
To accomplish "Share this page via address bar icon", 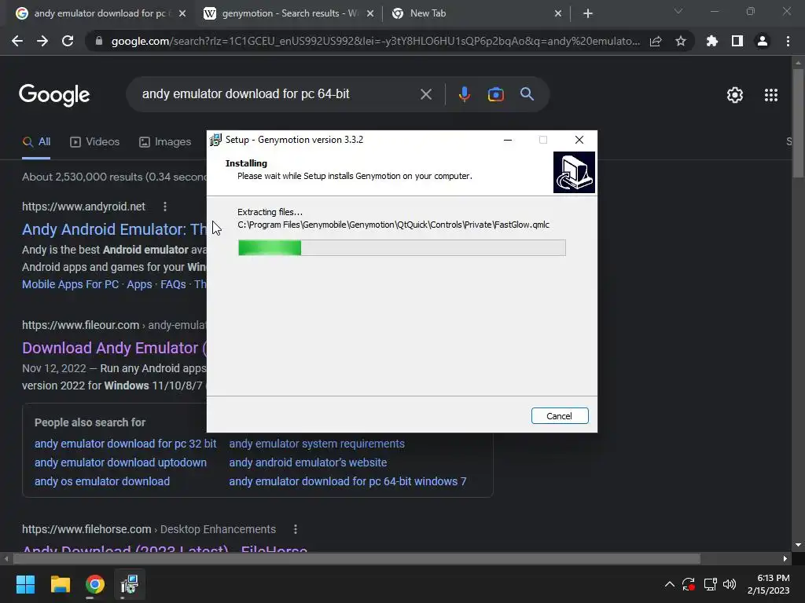I will pos(656,41).
